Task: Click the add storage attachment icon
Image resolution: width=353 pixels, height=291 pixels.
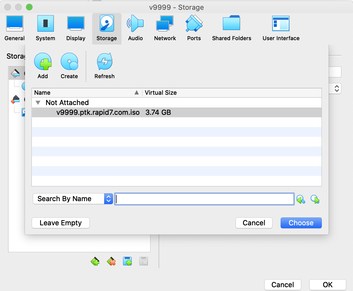Action: coord(127,261)
